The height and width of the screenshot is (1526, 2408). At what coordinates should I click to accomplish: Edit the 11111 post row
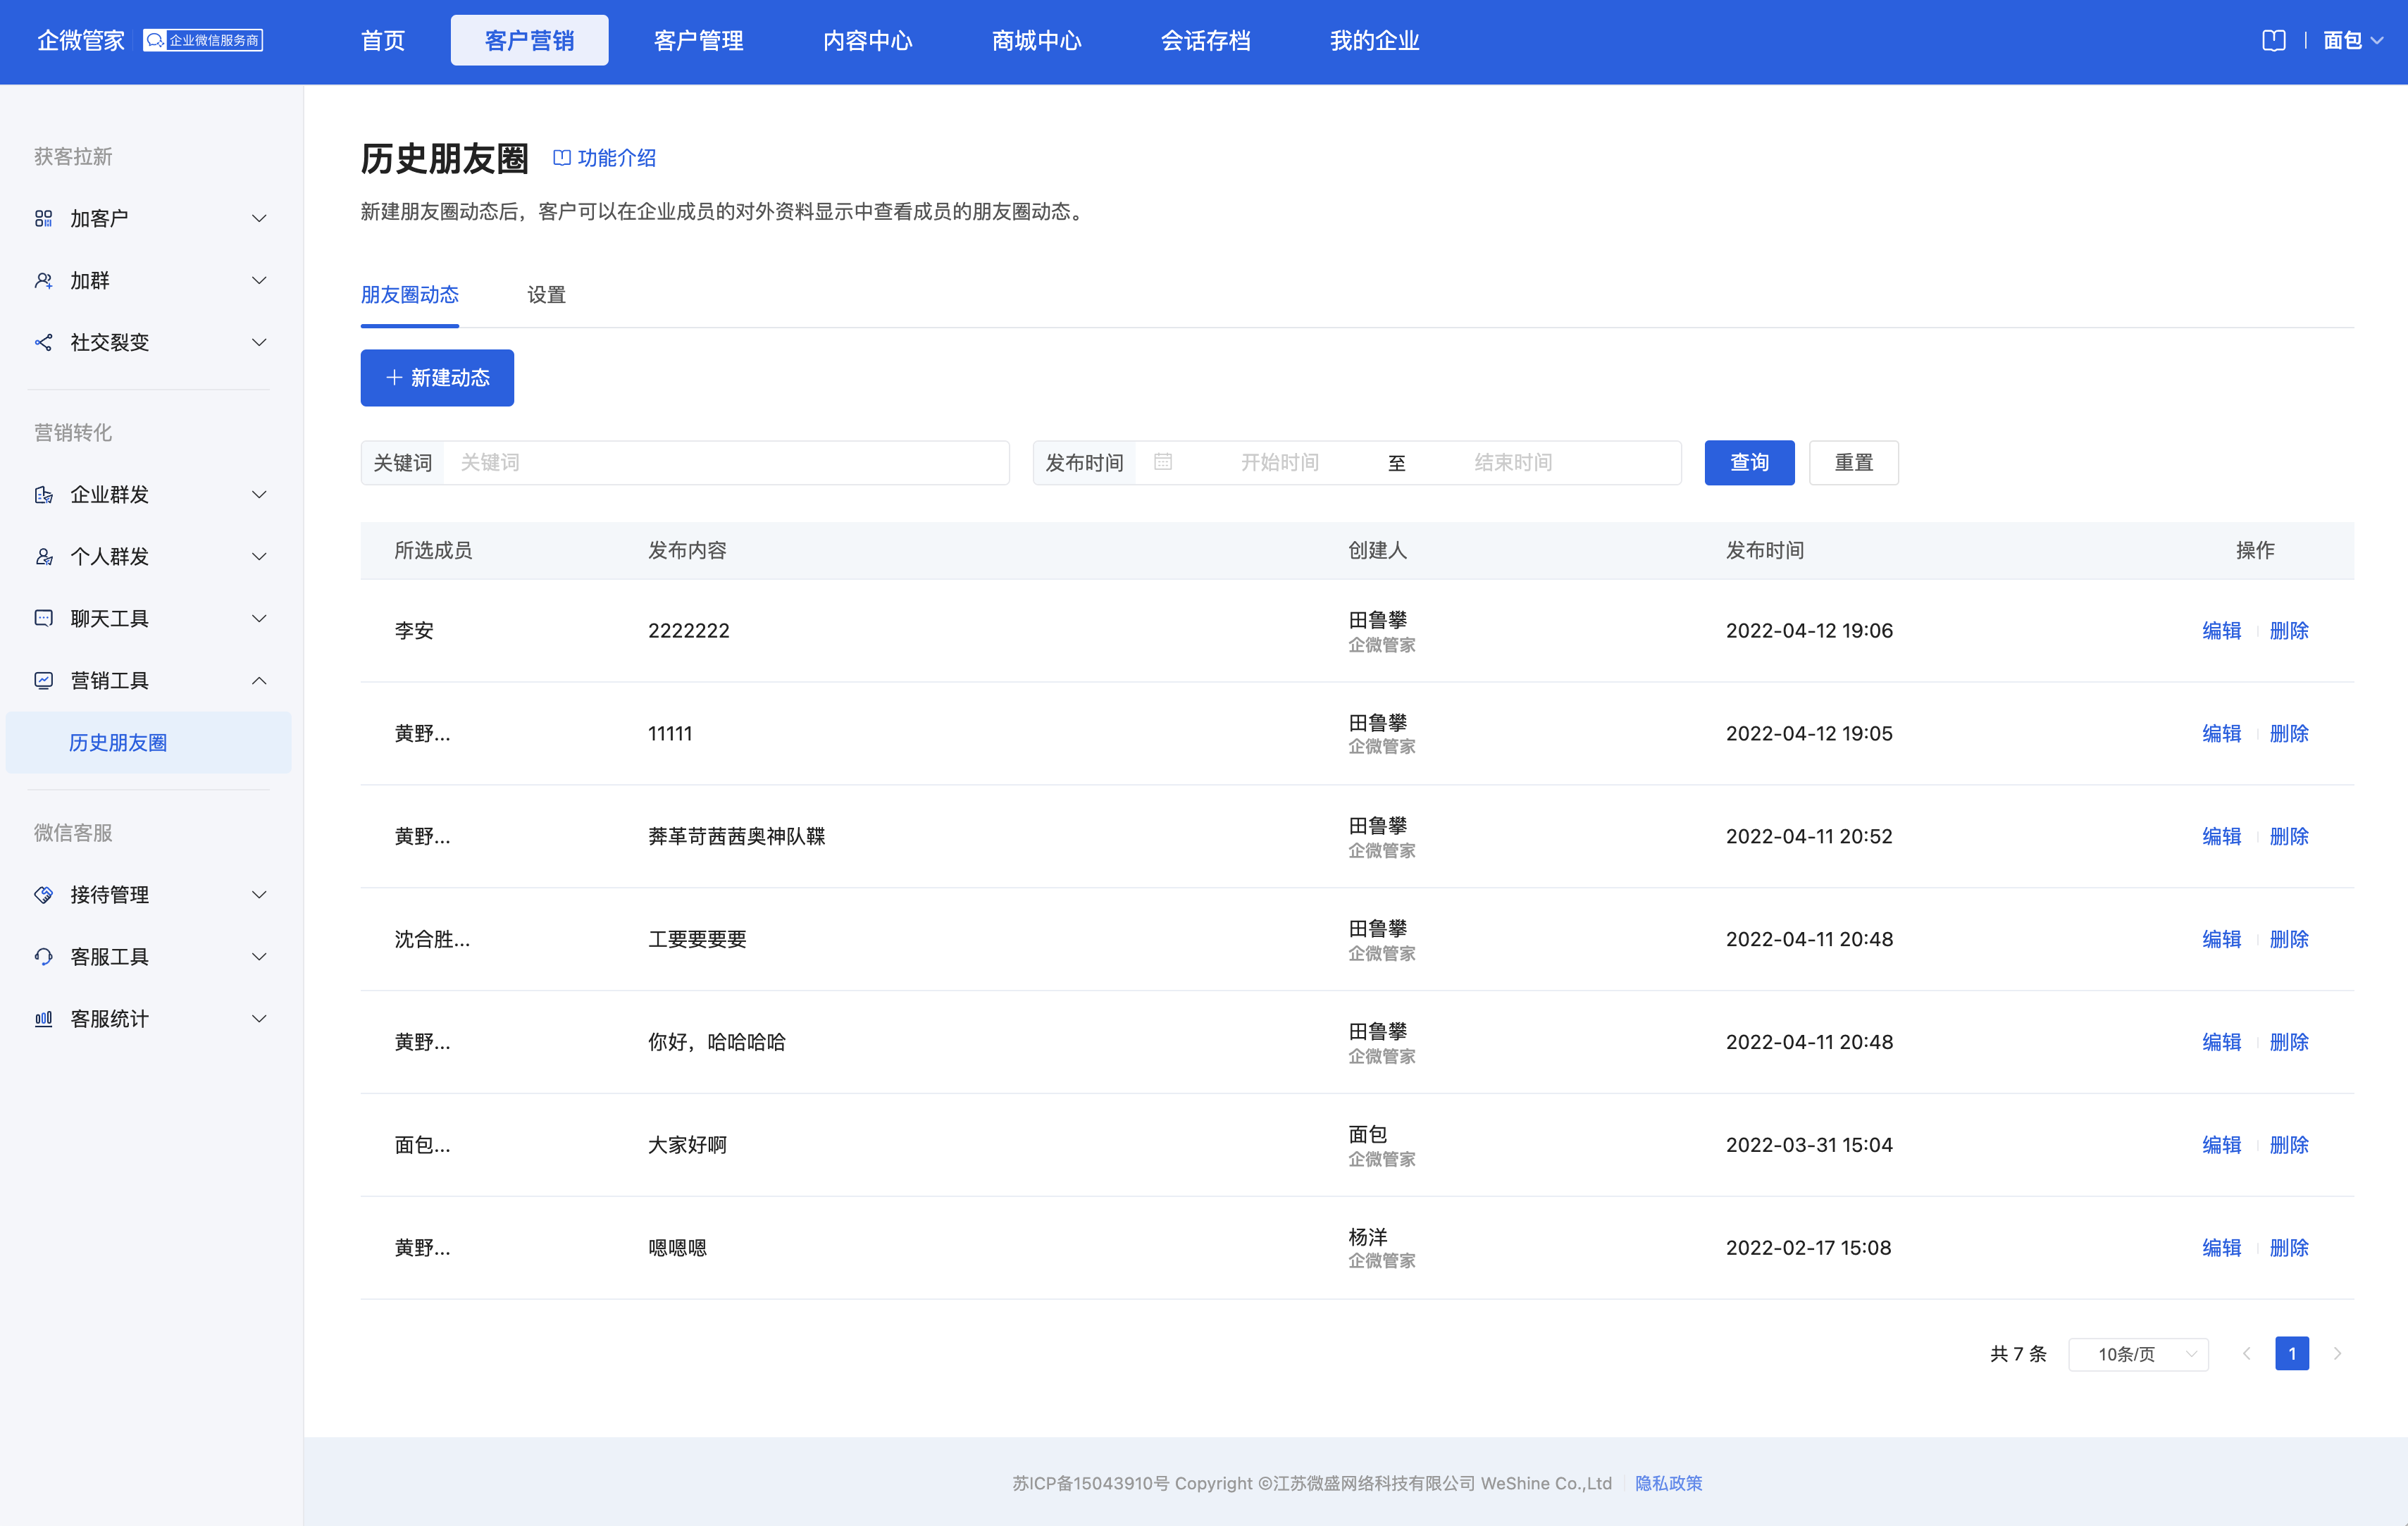click(2221, 733)
